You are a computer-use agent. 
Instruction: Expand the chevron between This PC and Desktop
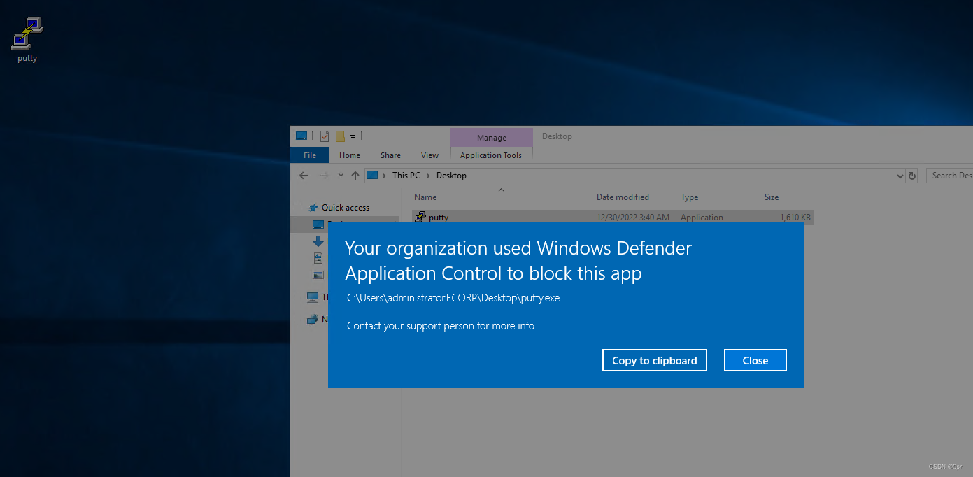[x=429, y=176]
